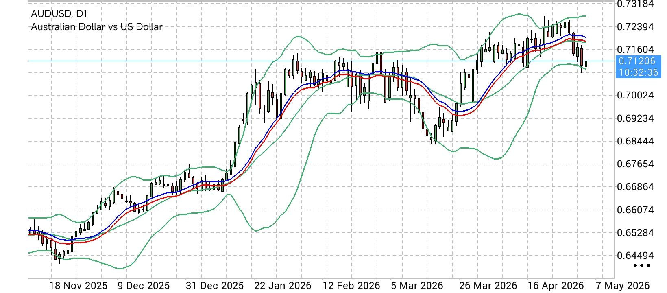Click the 0.73184 price axis label
The image size is (667, 293).
coord(635,4)
